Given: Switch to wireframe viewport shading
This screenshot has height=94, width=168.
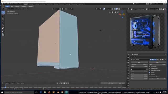Looking at the screenshot, I should click(114, 9).
